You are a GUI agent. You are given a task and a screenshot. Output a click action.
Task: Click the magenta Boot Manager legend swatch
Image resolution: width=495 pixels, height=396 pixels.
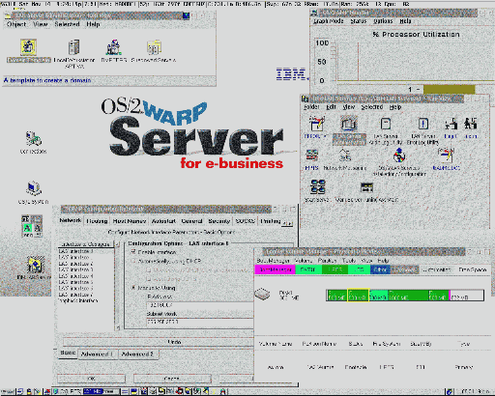point(275,269)
